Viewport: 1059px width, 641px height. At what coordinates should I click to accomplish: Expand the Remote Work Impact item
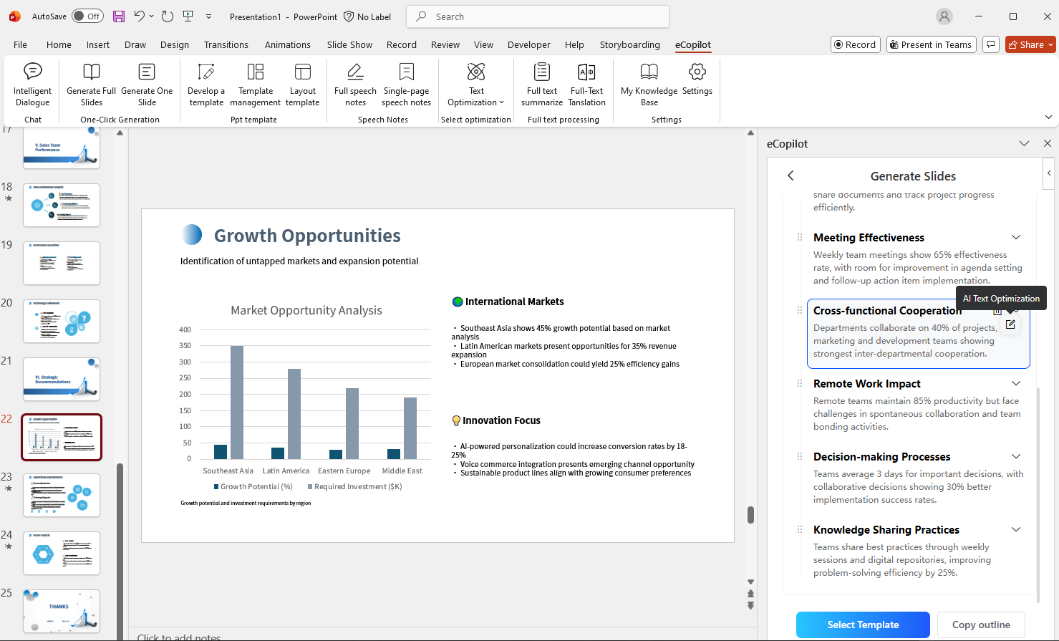[1016, 383]
